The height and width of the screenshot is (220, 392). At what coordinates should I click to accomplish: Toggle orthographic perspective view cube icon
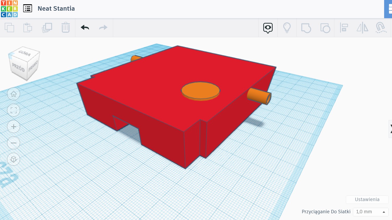[x=14, y=159]
